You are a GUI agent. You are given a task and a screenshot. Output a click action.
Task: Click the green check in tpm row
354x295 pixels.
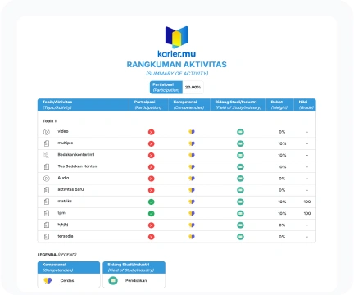pyautogui.click(x=151, y=213)
